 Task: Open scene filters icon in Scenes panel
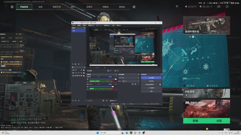pos(79,64)
